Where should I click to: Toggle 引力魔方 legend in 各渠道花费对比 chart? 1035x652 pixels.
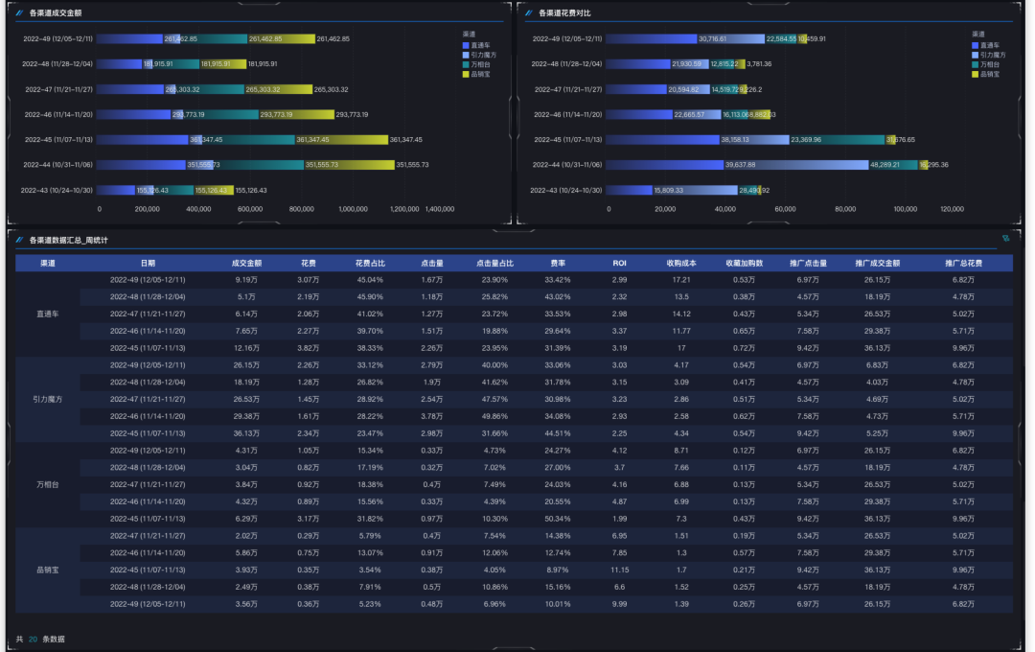click(989, 55)
